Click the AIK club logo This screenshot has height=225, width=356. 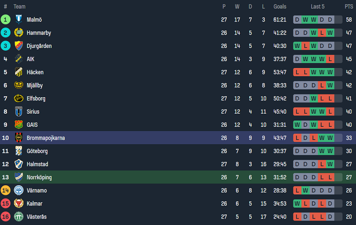[19, 59]
